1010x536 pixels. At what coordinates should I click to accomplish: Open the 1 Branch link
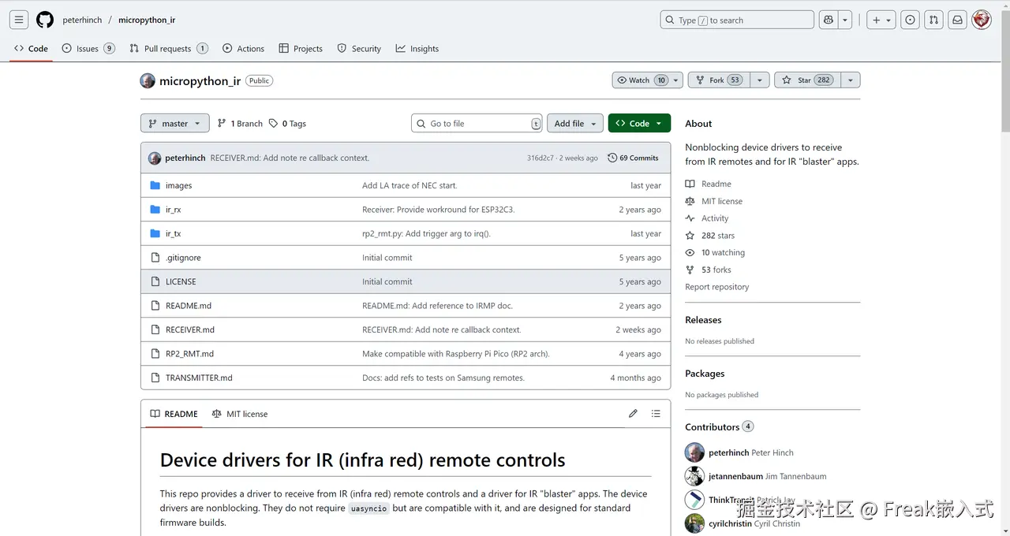pyautogui.click(x=240, y=124)
